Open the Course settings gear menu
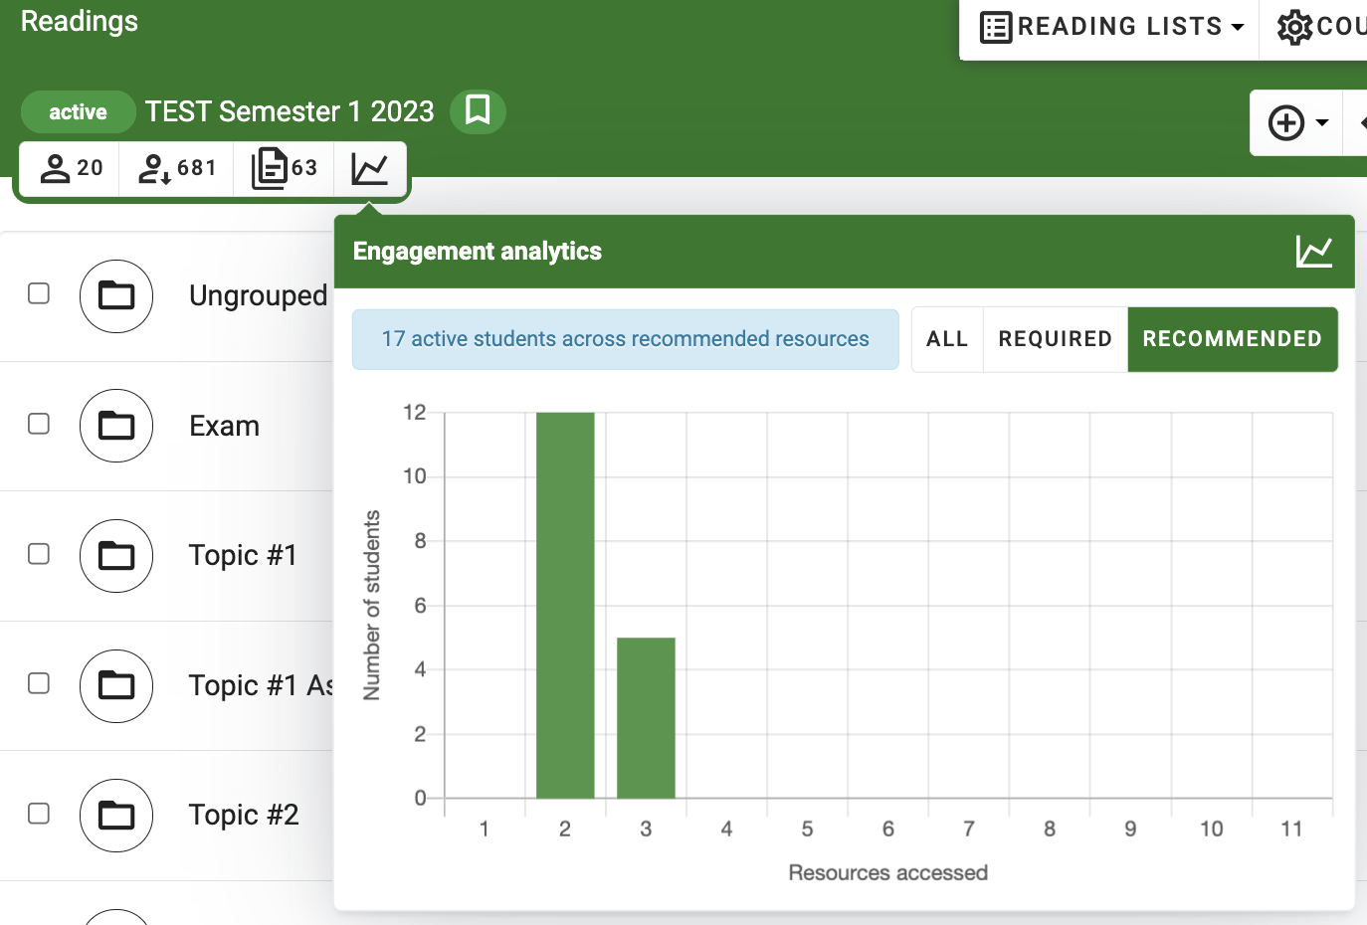The width and height of the screenshot is (1367, 925). pyautogui.click(x=1295, y=26)
